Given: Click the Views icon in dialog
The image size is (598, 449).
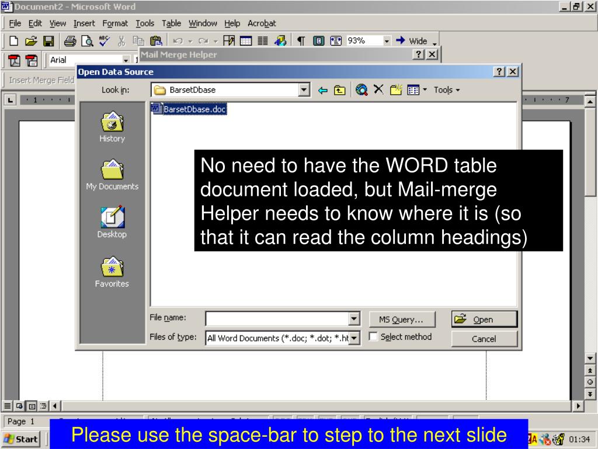Looking at the screenshot, I should click(413, 90).
